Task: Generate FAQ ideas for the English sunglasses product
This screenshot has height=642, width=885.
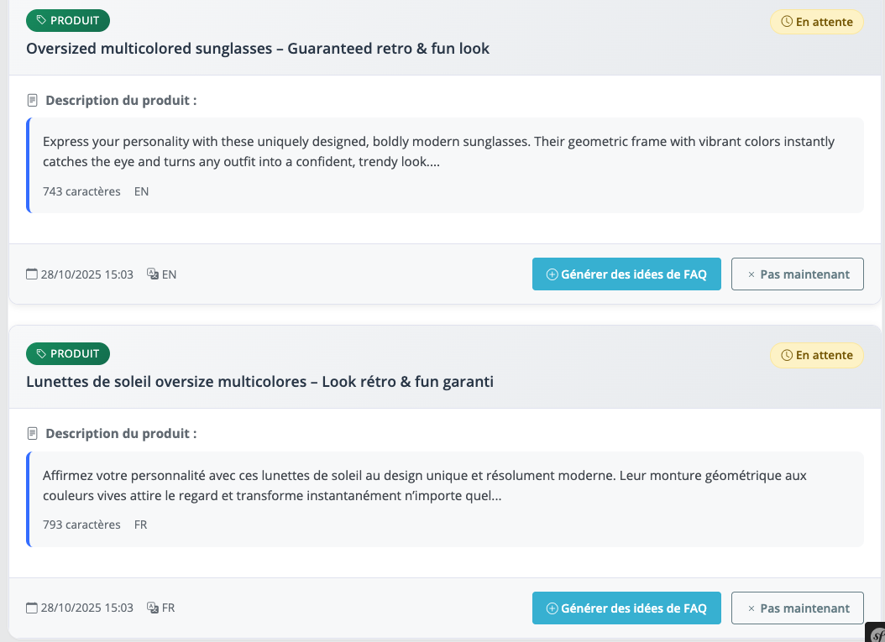Action: (626, 274)
